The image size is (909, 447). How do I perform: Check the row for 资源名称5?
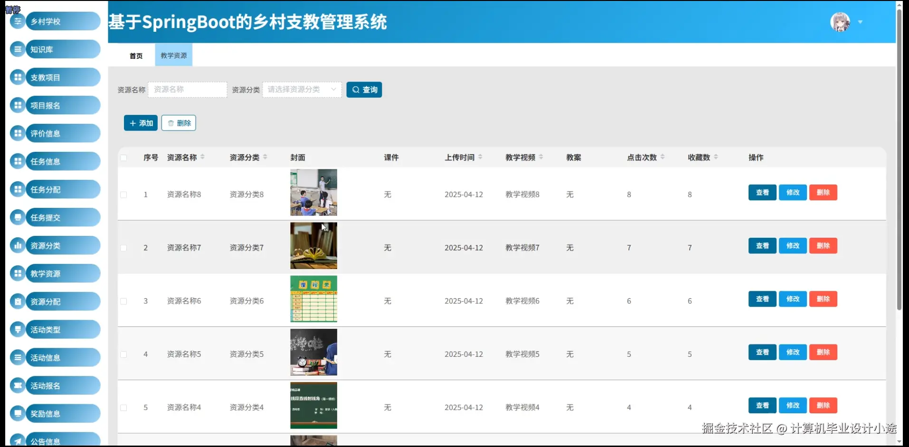tap(123, 354)
